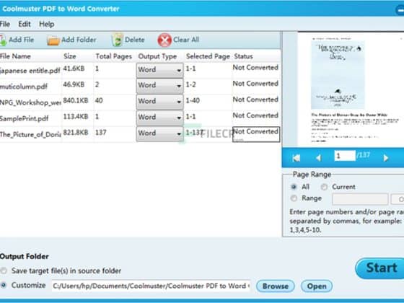Click the Total Pages column header
404x303 pixels.
114,56
